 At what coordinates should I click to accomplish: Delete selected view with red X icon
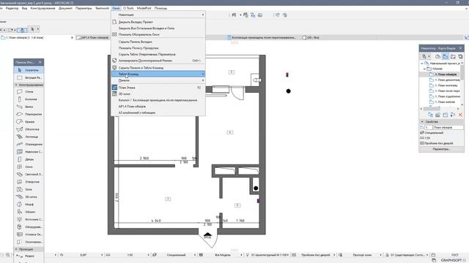pos(460,115)
